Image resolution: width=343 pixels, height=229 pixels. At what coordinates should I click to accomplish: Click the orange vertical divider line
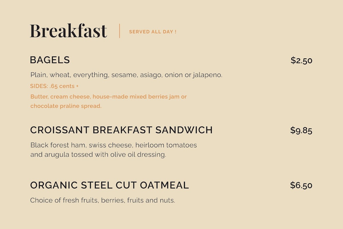(x=119, y=31)
